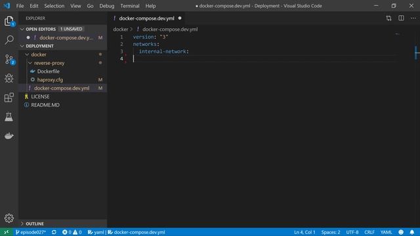This screenshot has width=420, height=236.
Task: Open the Docker whale view icon
Action: [x=9, y=136]
